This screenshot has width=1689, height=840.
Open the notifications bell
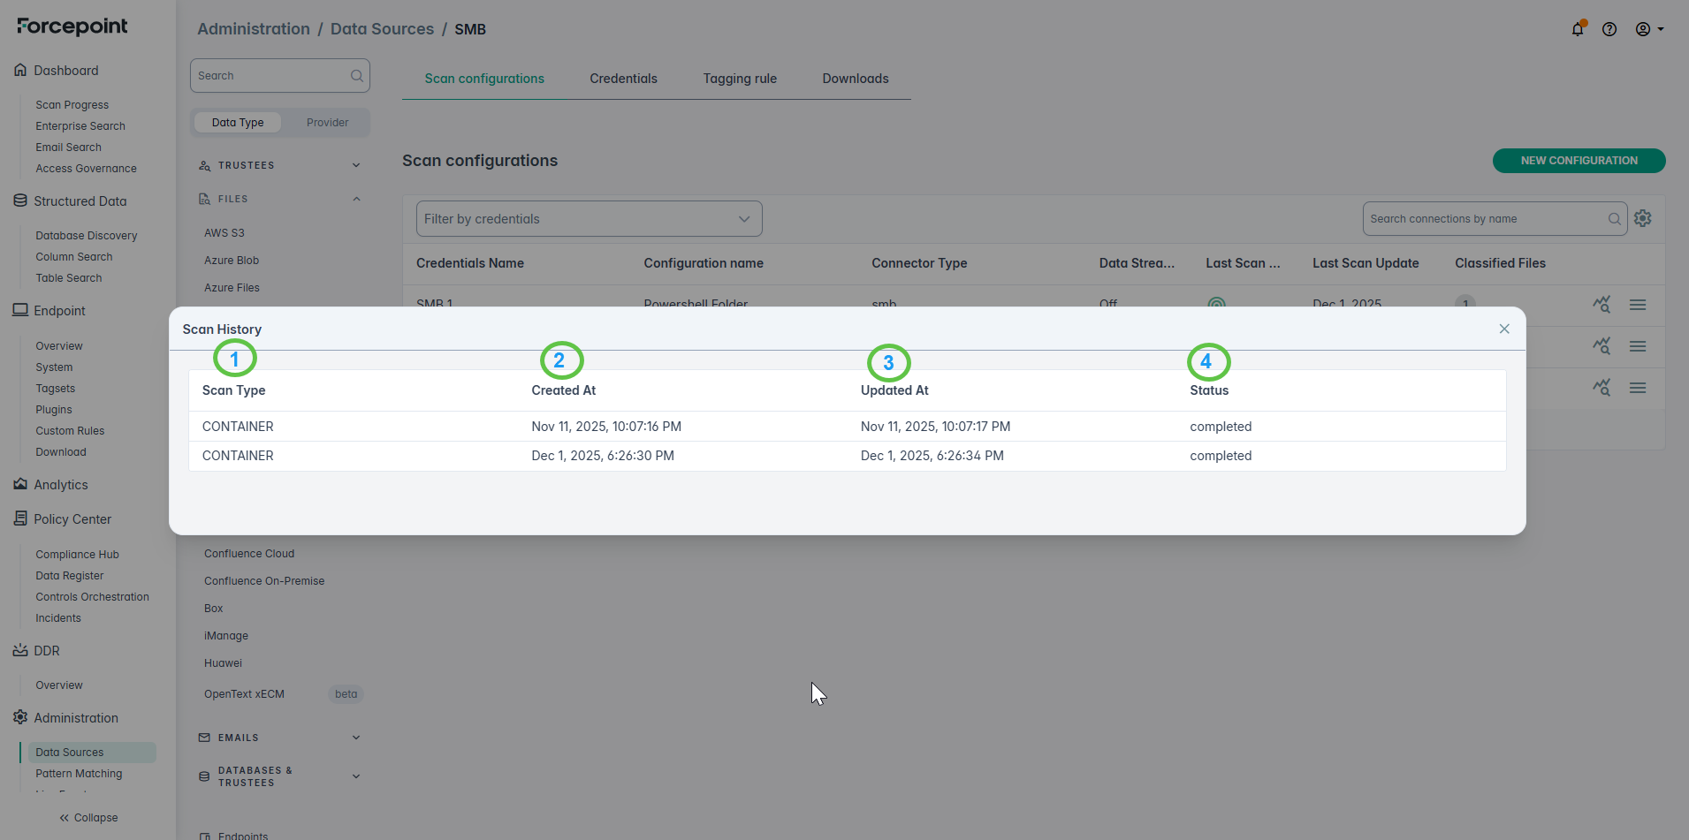coord(1577,29)
